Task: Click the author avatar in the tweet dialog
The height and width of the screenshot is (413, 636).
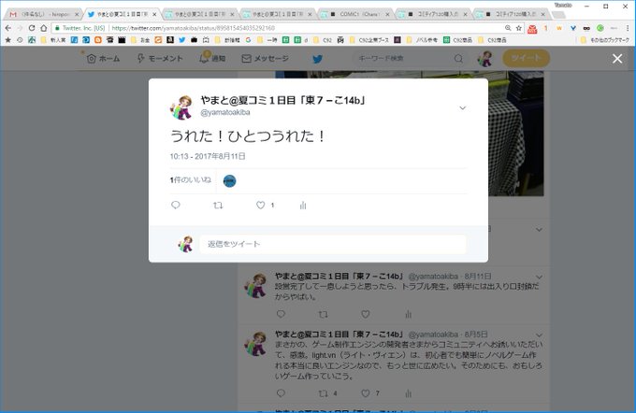Action: pos(181,107)
